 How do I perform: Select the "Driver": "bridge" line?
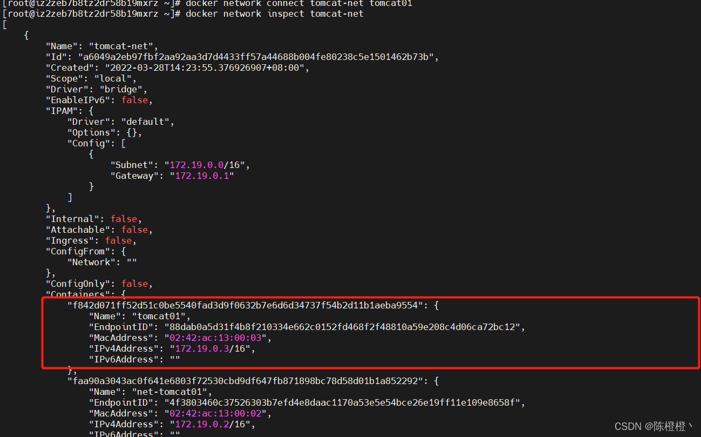[x=97, y=89]
